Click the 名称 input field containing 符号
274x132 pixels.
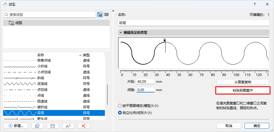(194, 23)
